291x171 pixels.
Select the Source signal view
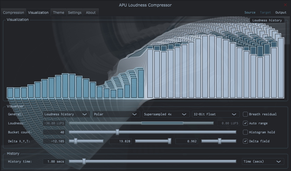pyautogui.click(x=250, y=12)
